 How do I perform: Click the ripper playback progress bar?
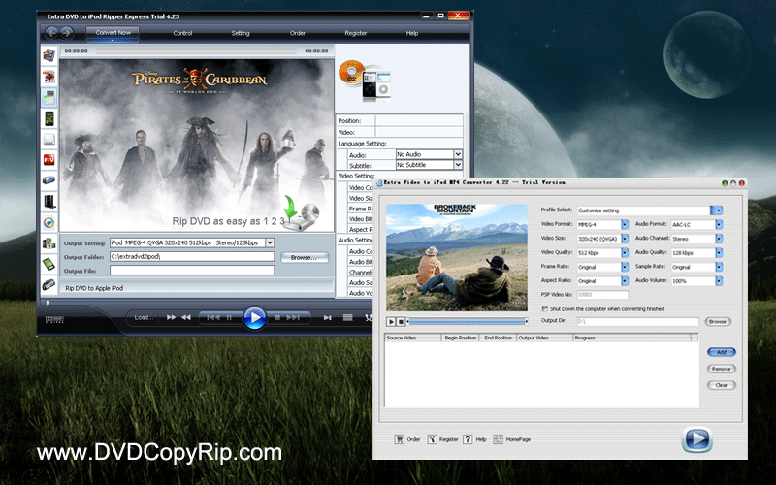(x=197, y=50)
